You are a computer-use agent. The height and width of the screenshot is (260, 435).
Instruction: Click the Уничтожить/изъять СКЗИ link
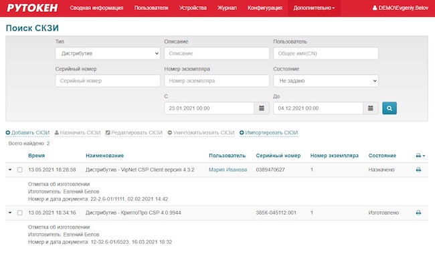click(x=201, y=133)
